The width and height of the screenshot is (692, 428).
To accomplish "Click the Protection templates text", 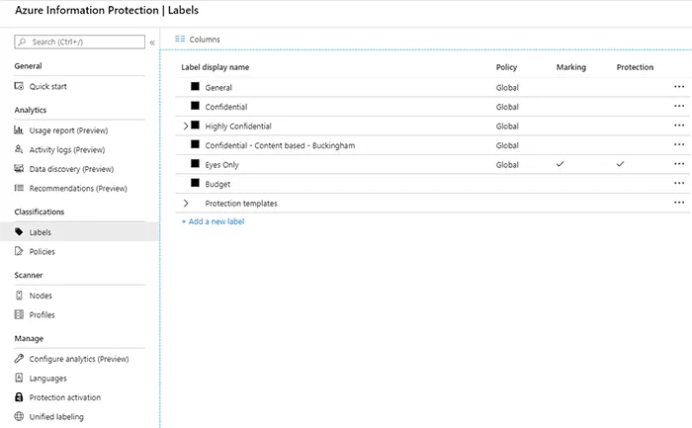I will 241,204.
